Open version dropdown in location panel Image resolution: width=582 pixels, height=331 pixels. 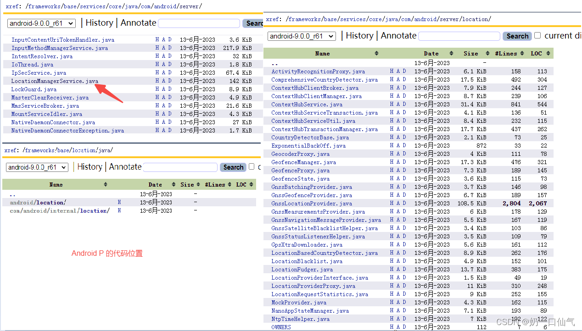pyautogui.click(x=302, y=36)
